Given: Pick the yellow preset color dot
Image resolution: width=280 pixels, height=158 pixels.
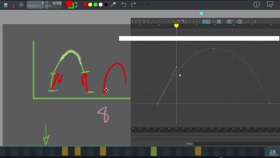Looking at the screenshot, I should coord(90,5).
